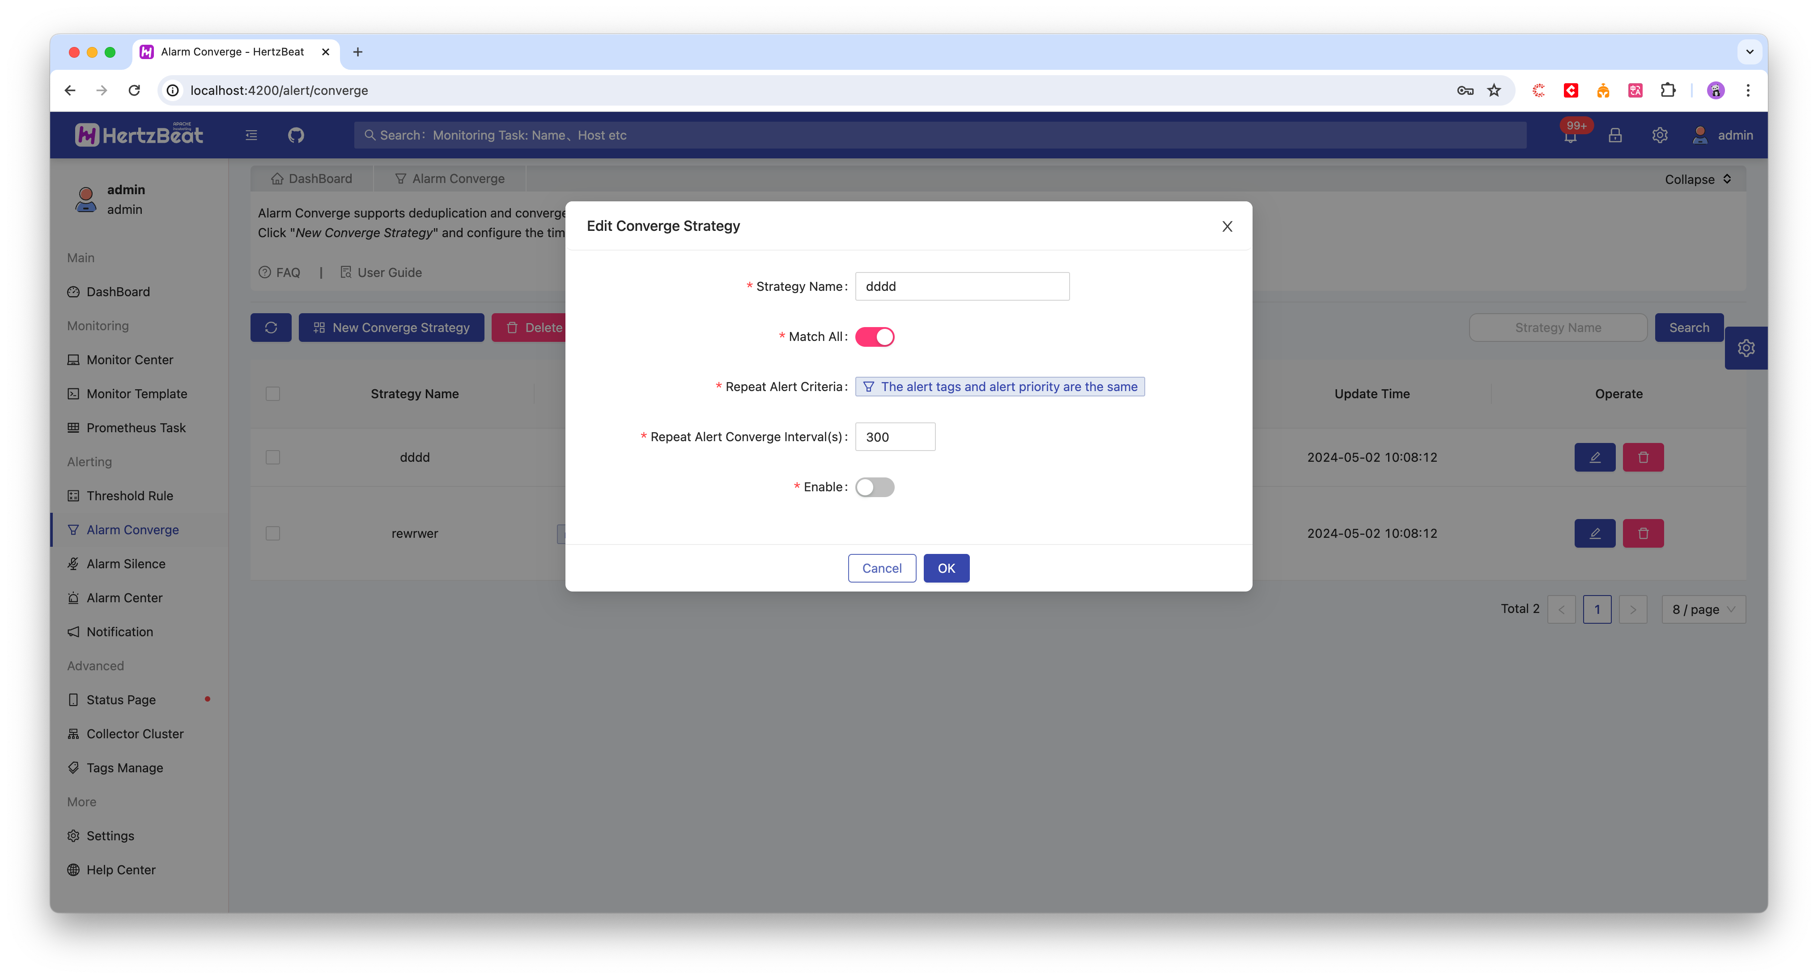Cancel the Edit Converge Strategy dialog

coord(881,568)
